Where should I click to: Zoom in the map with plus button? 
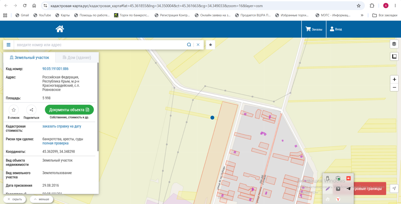394,79
